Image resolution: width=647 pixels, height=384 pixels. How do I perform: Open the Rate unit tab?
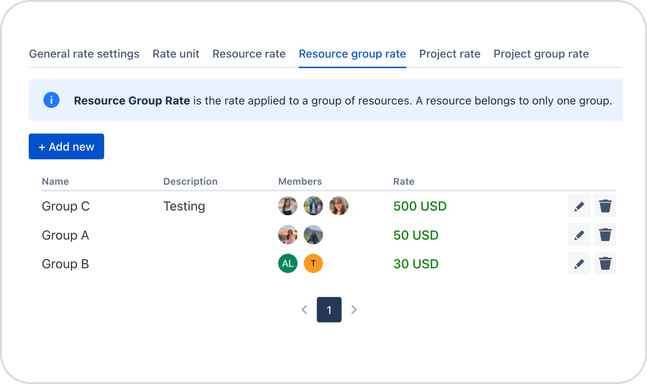coord(176,54)
